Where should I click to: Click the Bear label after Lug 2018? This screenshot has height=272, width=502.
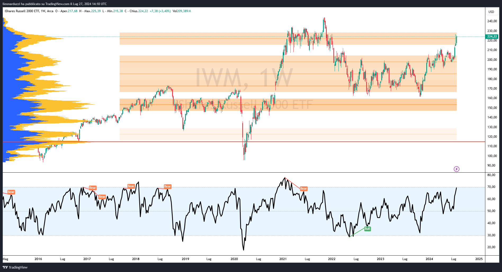[x=168, y=186]
